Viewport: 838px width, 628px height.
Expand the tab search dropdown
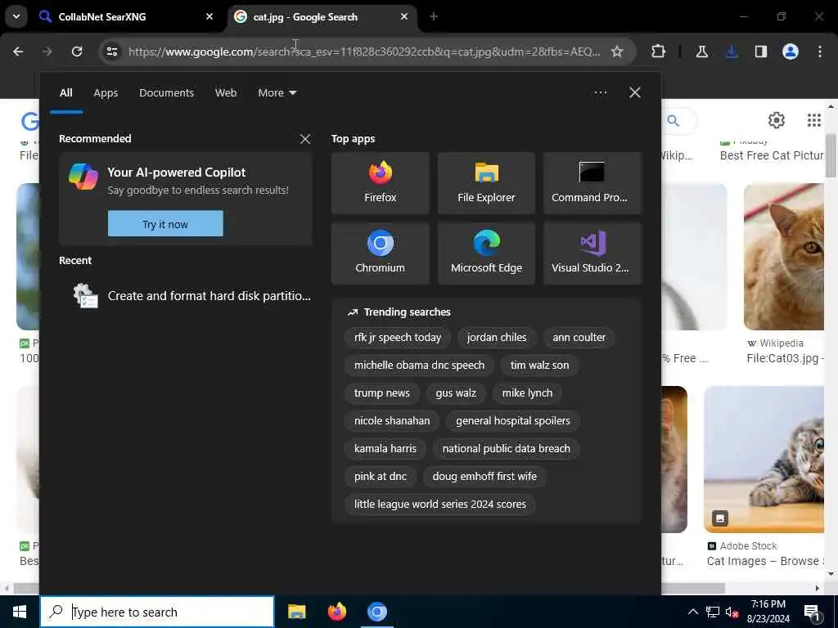click(x=16, y=16)
